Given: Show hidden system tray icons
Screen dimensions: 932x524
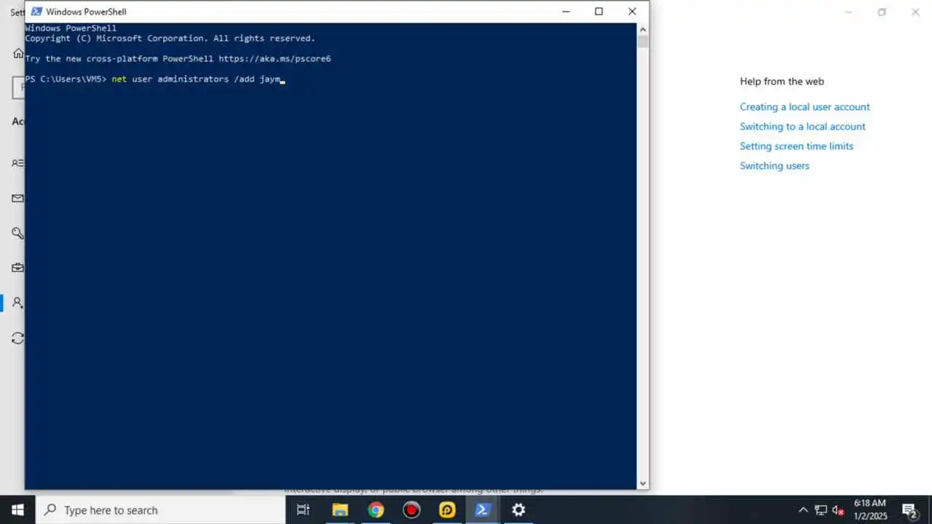Looking at the screenshot, I should [803, 510].
